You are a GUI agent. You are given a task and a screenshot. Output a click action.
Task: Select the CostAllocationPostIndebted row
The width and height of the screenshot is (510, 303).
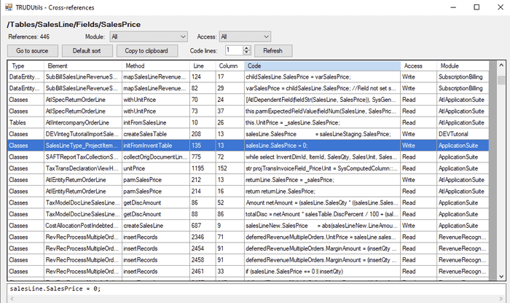(81, 227)
